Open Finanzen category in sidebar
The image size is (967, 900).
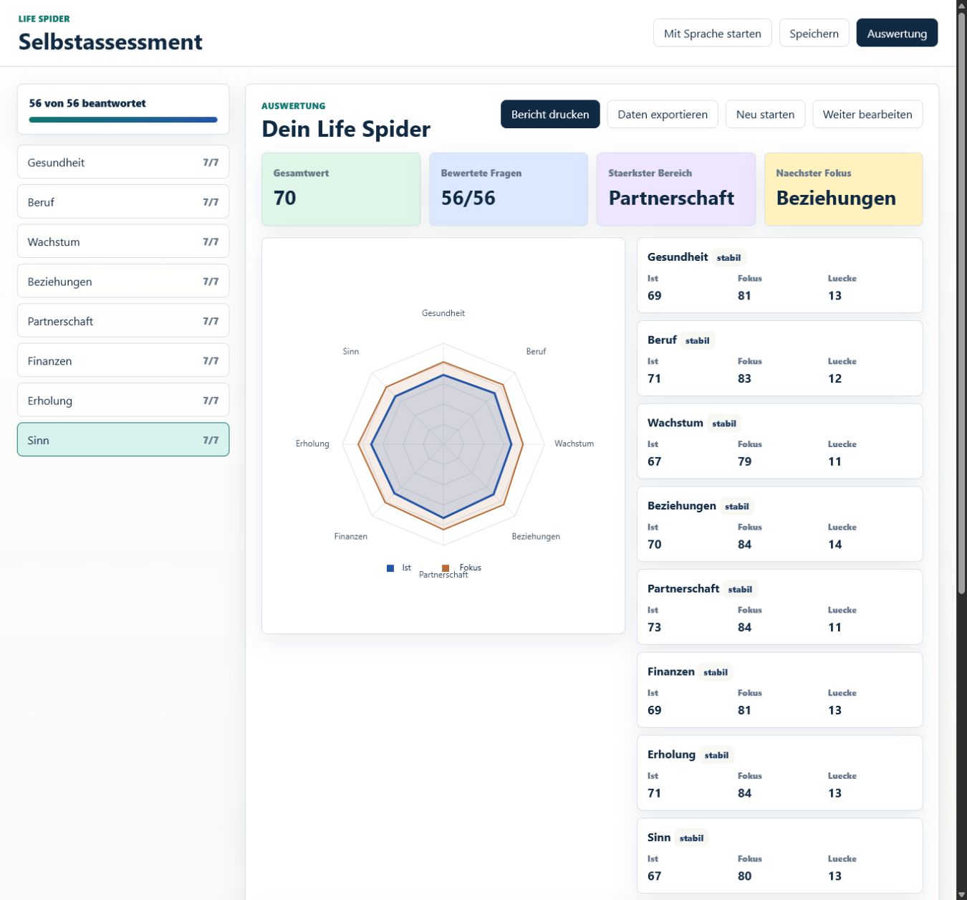(x=123, y=361)
